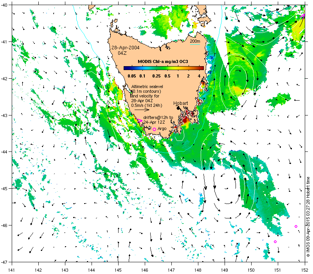Click the '150' longitude axis label
The height and width of the screenshot is (274, 313).
251,270
